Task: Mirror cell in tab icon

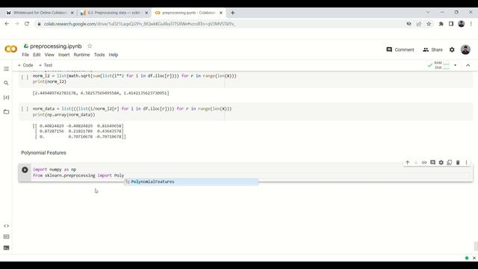Action: point(450,163)
